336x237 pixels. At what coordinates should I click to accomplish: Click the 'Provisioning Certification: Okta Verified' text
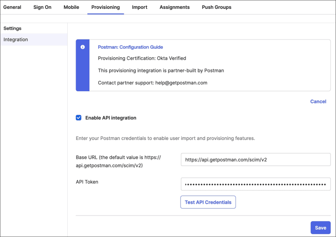pyautogui.click(x=142, y=58)
